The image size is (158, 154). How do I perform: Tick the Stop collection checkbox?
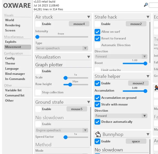point(38,92)
